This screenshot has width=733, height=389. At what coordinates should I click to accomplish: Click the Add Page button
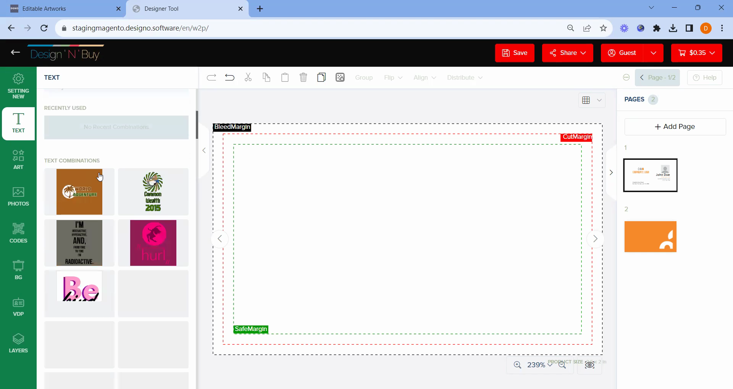(675, 127)
